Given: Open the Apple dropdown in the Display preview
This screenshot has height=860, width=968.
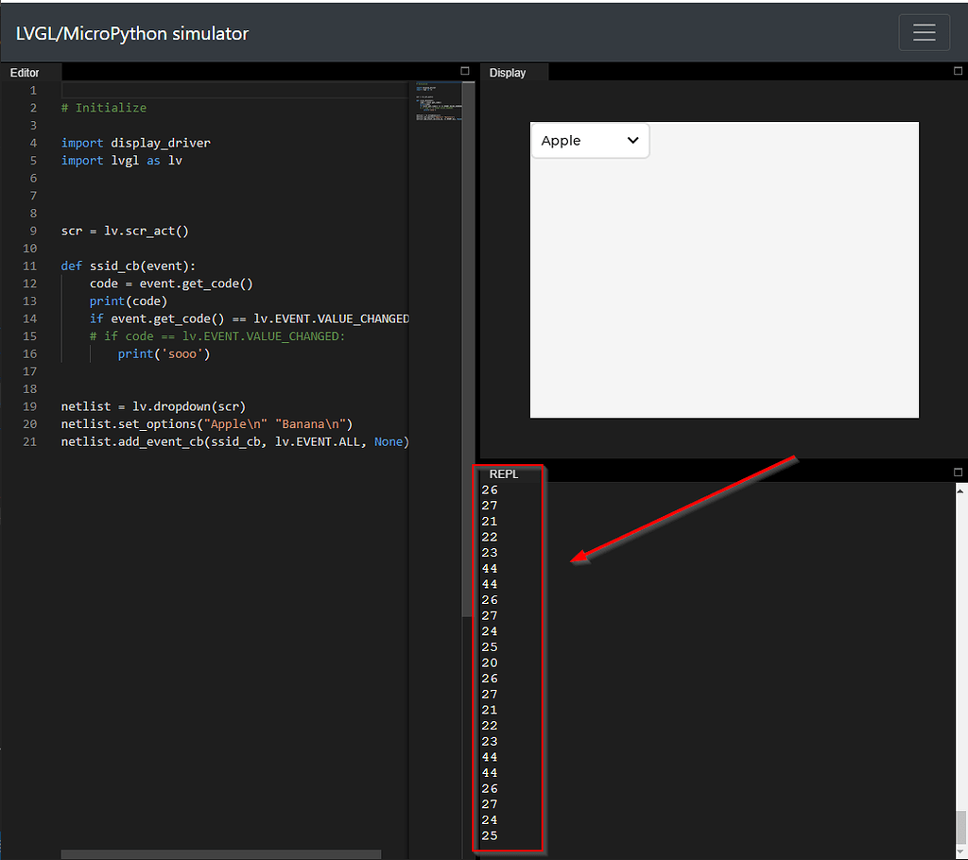Looking at the screenshot, I should 590,140.
